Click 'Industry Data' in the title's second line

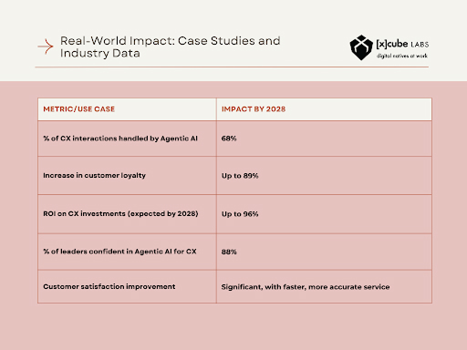[x=100, y=54]
